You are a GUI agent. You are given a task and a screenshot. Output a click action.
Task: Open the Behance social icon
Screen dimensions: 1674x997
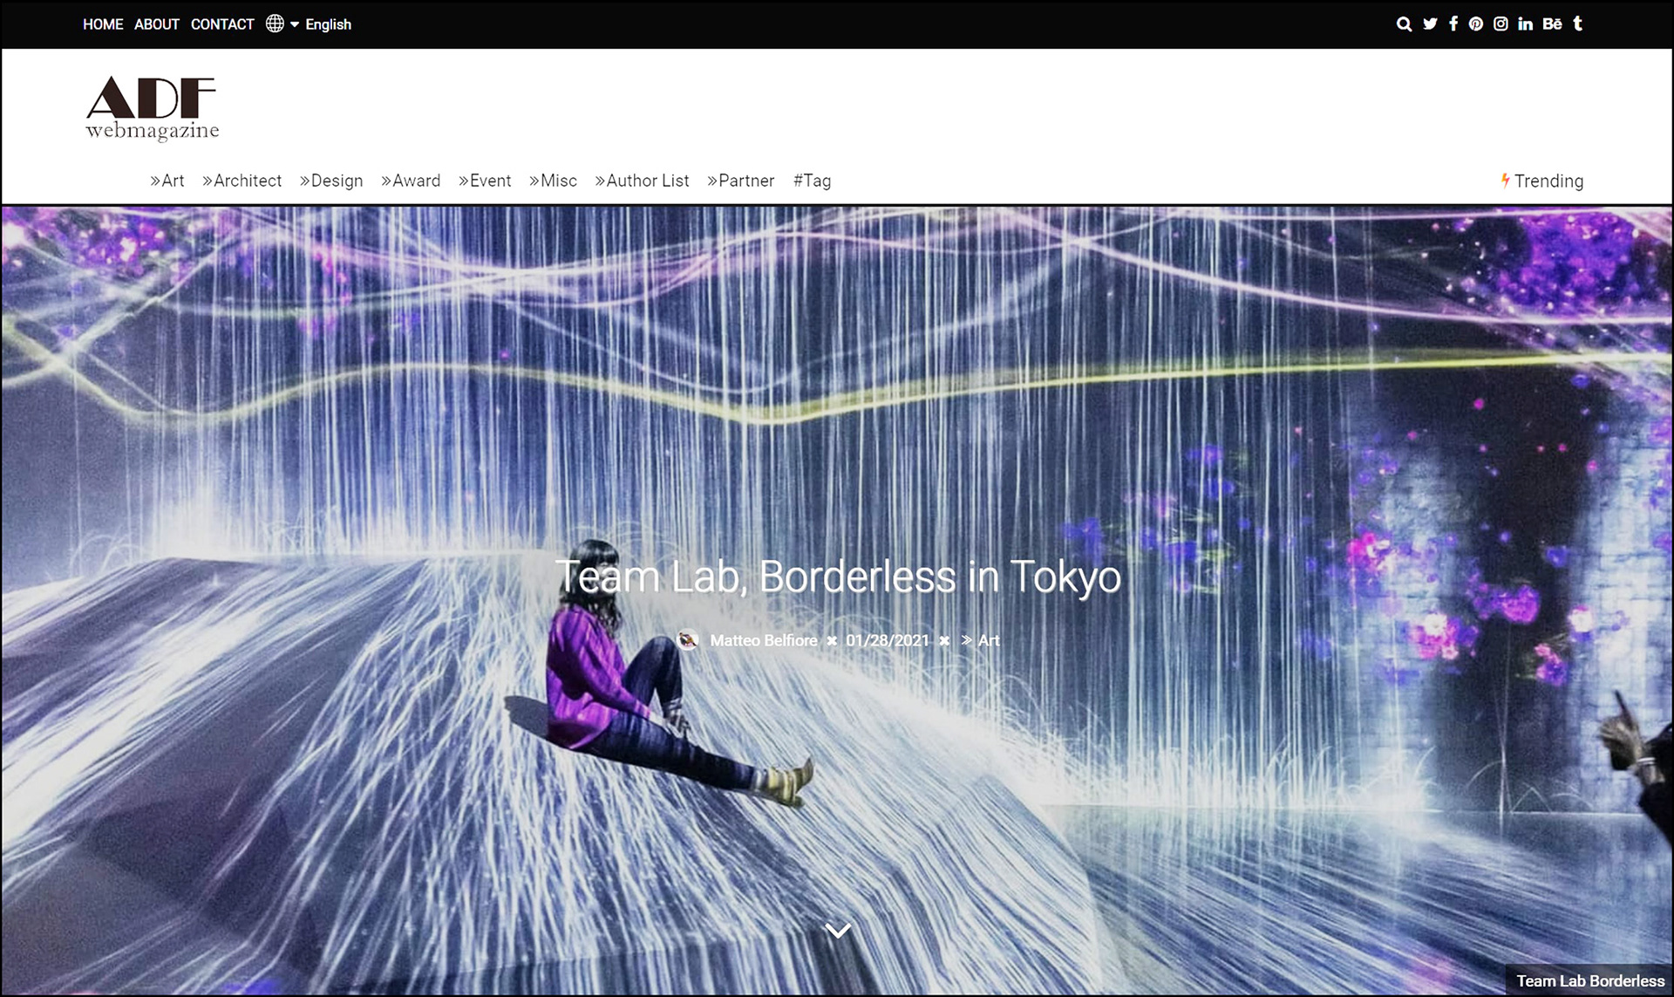(1552, 24)
